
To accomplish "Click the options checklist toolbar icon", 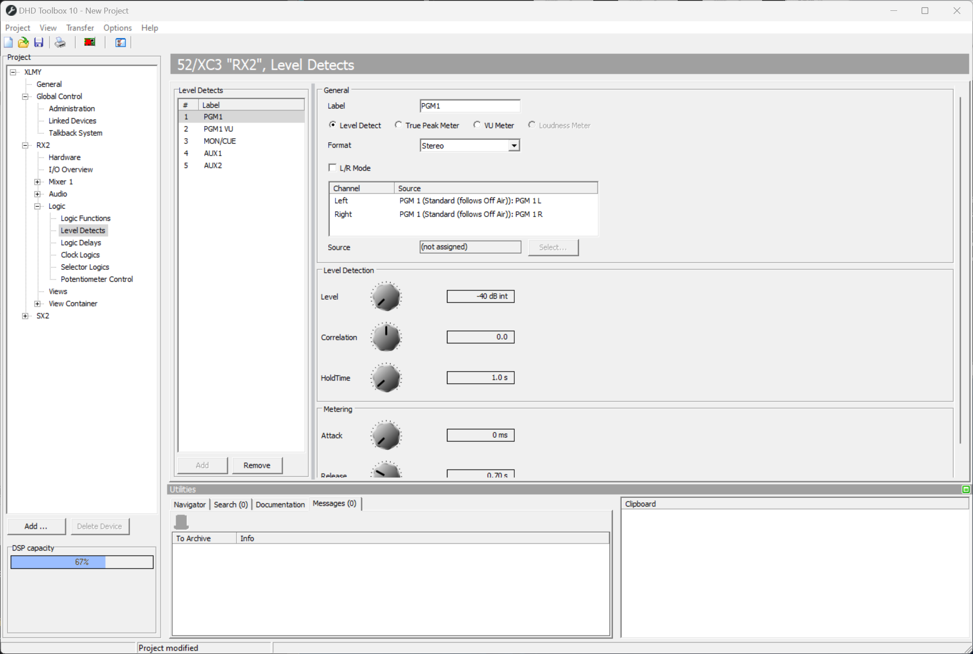I will [120, 42].
